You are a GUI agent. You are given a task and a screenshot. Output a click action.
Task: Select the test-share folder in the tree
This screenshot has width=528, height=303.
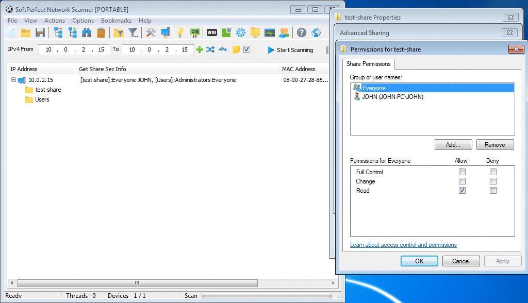pos(48,90)
